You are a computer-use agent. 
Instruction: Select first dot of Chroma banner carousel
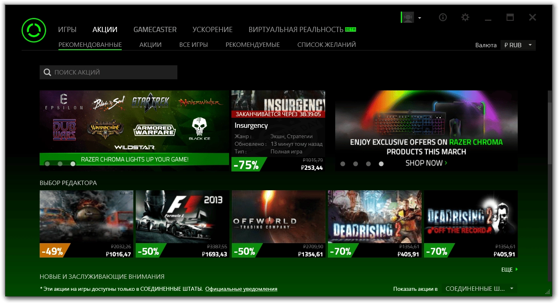[343, 164]
